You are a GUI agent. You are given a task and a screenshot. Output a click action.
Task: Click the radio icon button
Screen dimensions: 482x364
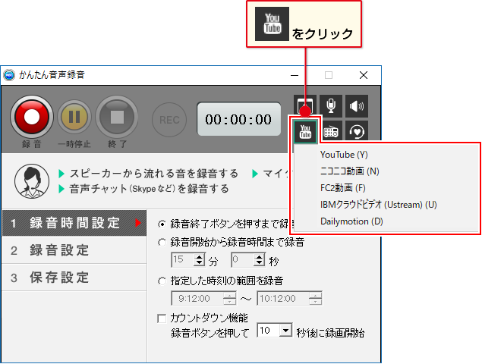(331, 131)
